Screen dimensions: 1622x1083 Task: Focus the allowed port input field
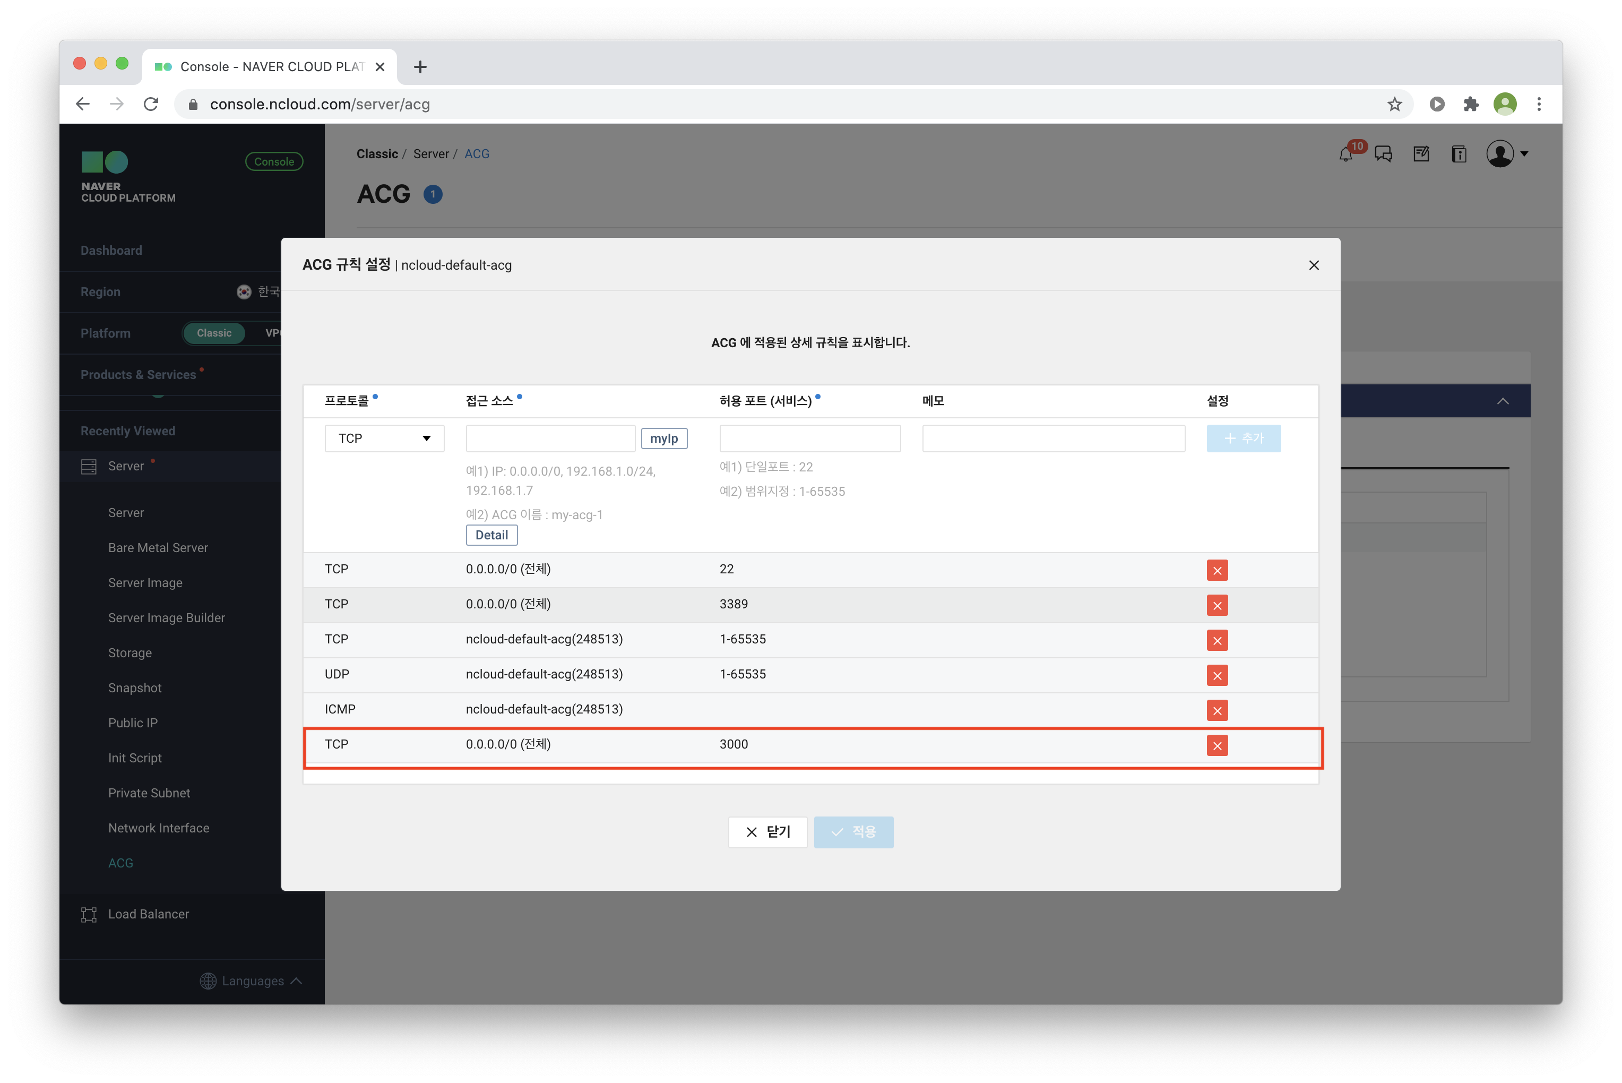[809, 439]
